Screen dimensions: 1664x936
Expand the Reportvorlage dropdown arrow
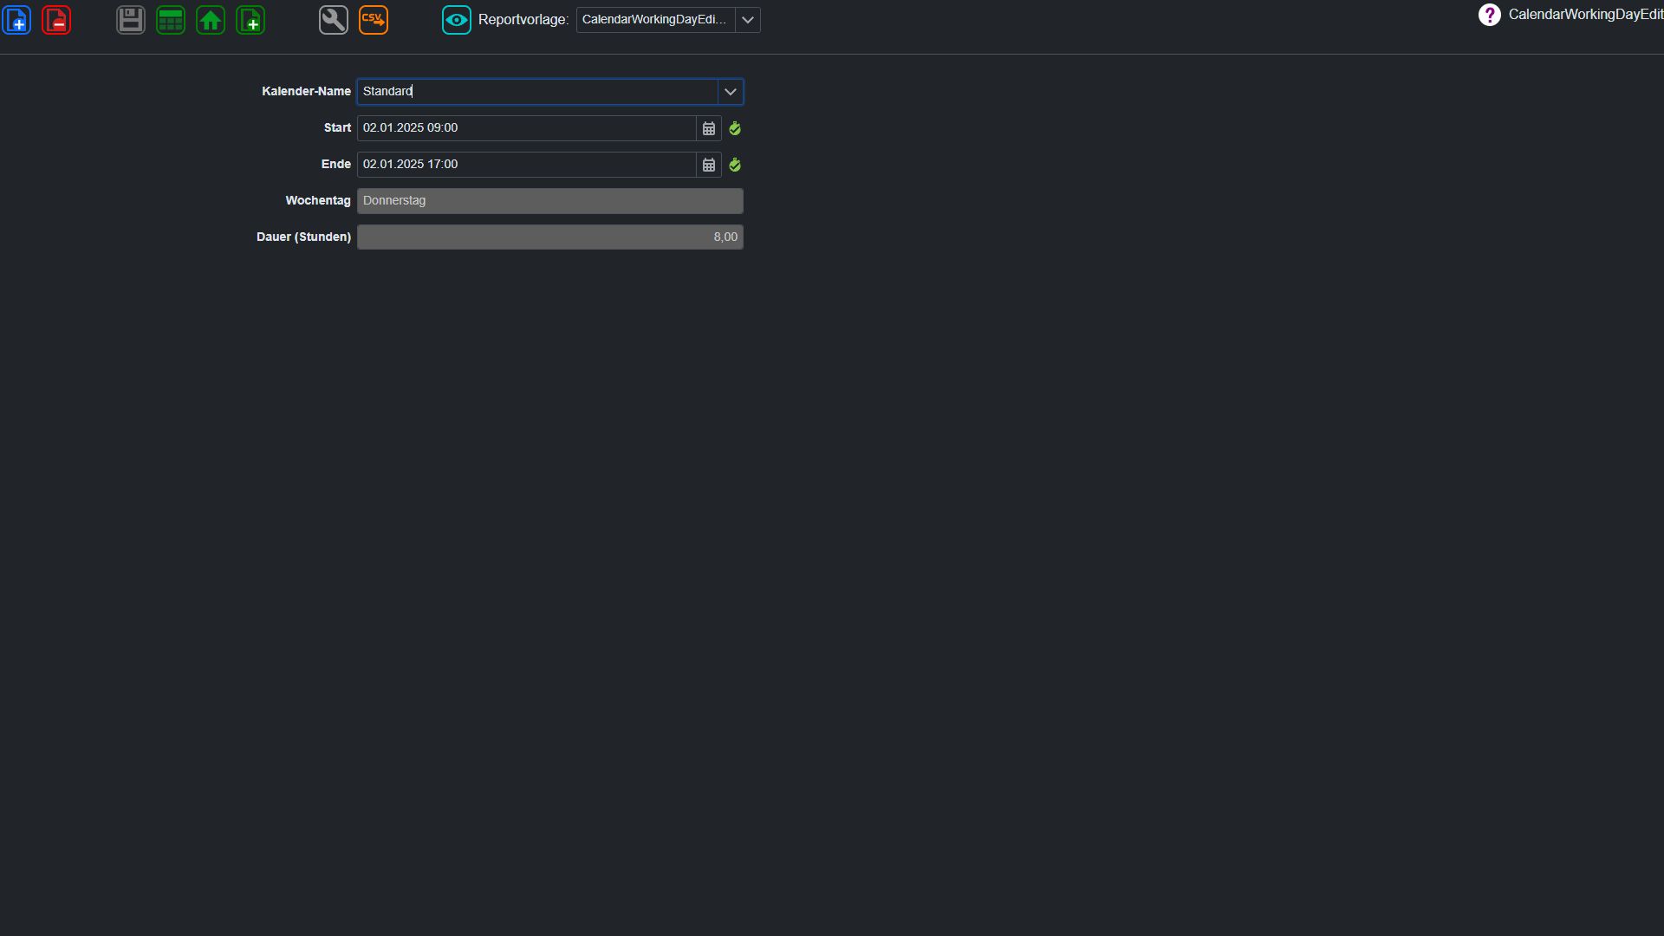[x=748, y=20]
